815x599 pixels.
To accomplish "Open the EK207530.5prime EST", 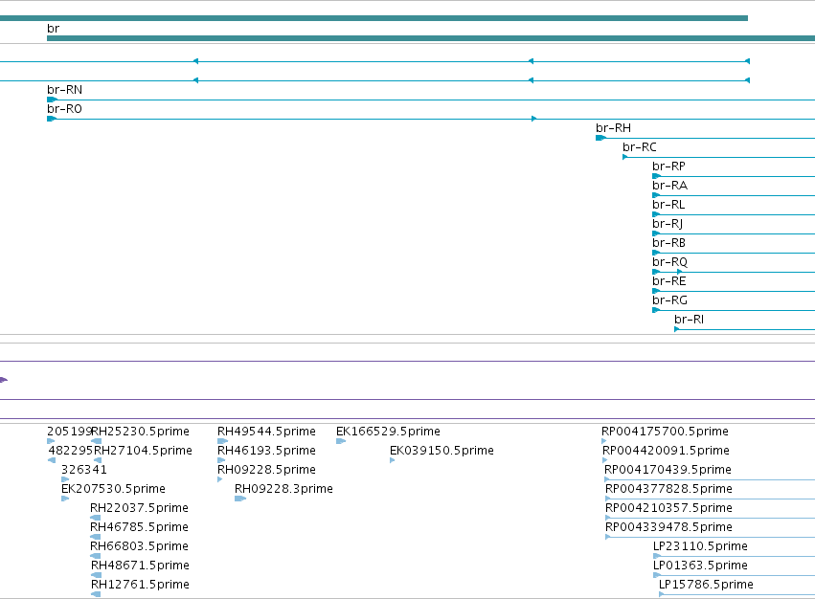I will point(113,489).
